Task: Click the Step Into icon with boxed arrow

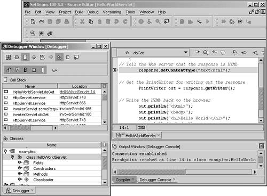Action: coord(240,22)
